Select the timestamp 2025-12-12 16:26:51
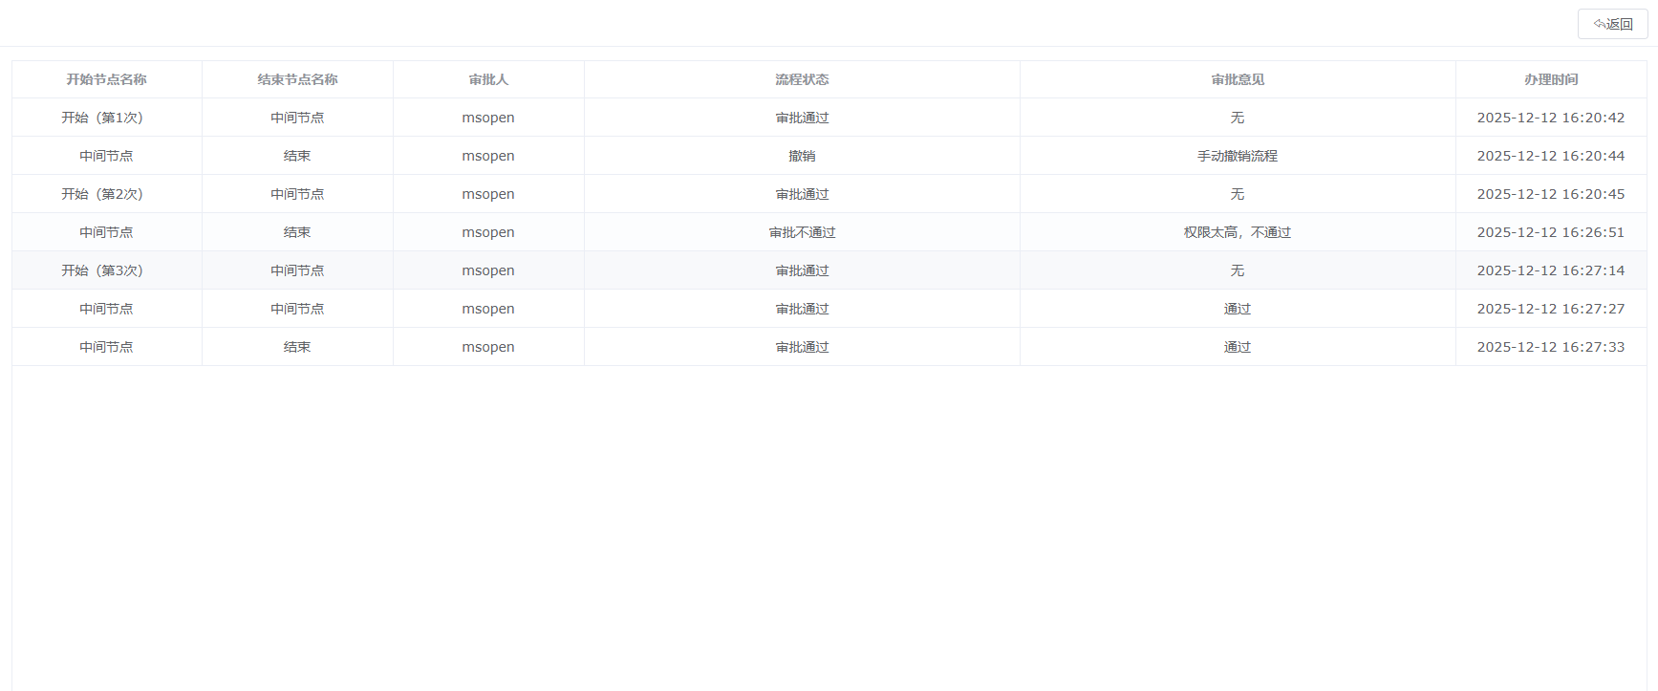Image resolution: width=1658 pixels, height=691 pixels. coord(1550,232)
